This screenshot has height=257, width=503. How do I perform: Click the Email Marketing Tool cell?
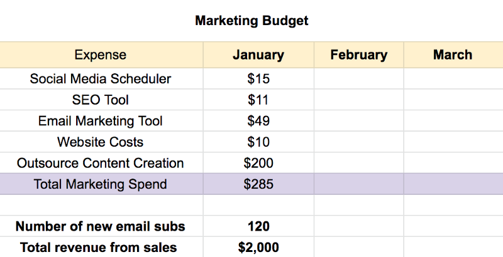(101, 121)
